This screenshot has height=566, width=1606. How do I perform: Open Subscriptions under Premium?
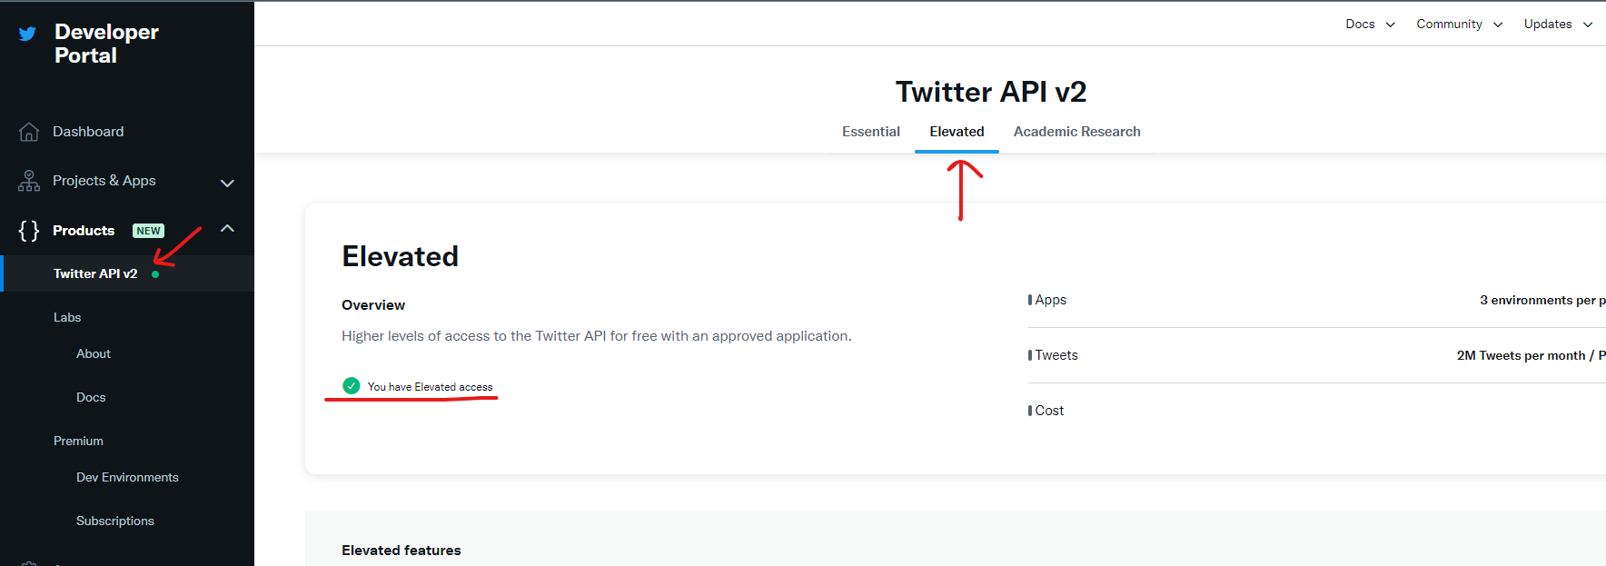[x=115, y=521]
